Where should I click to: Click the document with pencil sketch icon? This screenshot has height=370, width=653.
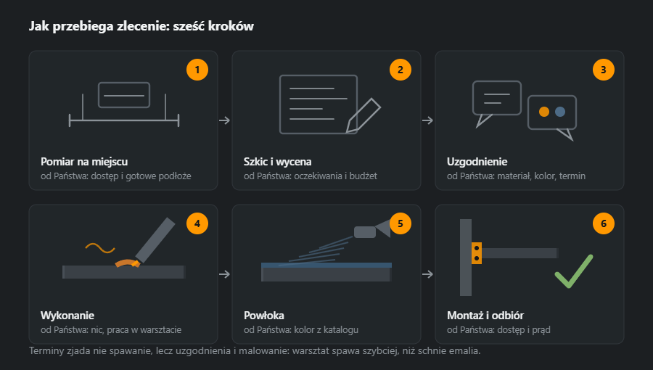[x=330, y=104]
